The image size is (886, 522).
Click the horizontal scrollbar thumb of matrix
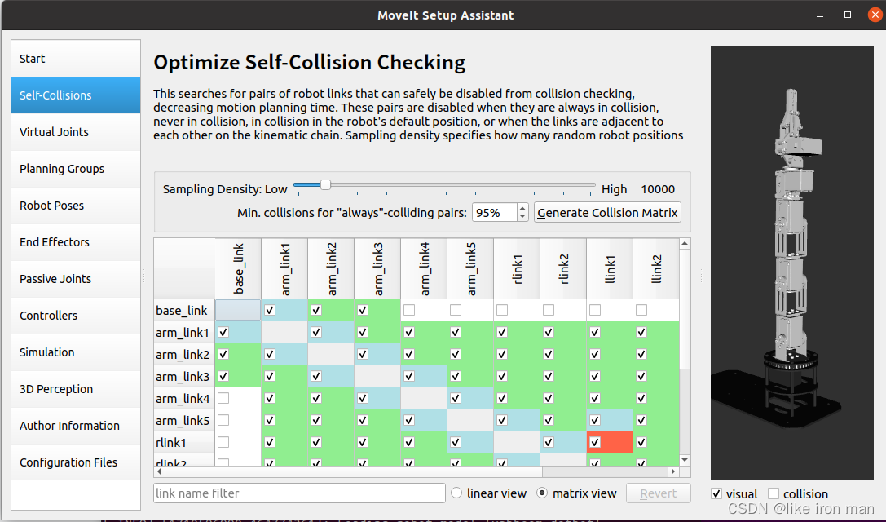point(353,471)
